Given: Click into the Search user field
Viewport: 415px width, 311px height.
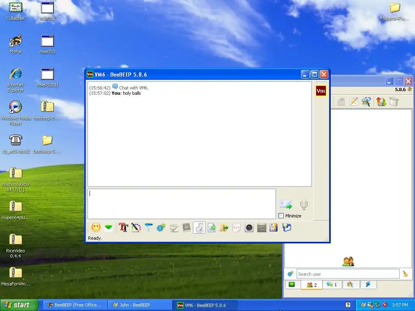Looking at the screenshot, I should click(x=348, y=274).
